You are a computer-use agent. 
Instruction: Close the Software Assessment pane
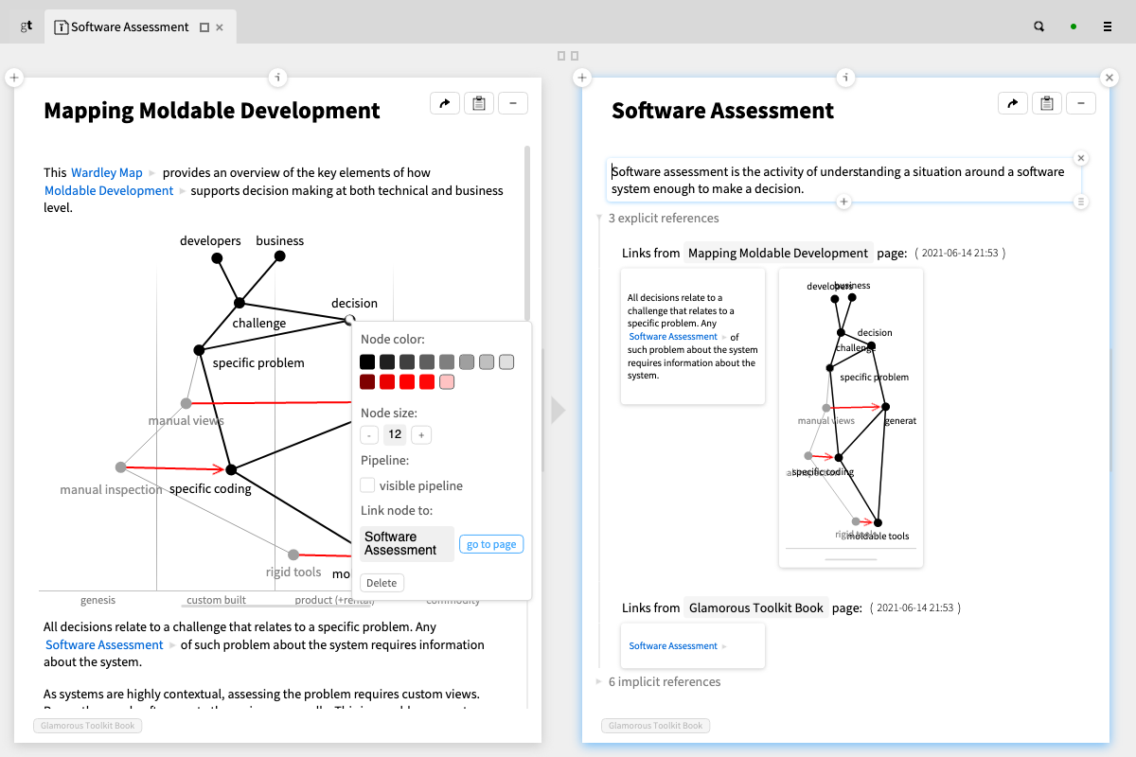tap(1109, 78)
